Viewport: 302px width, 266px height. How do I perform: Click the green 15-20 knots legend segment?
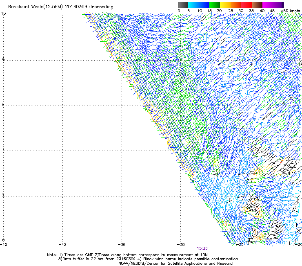(215, 5)
